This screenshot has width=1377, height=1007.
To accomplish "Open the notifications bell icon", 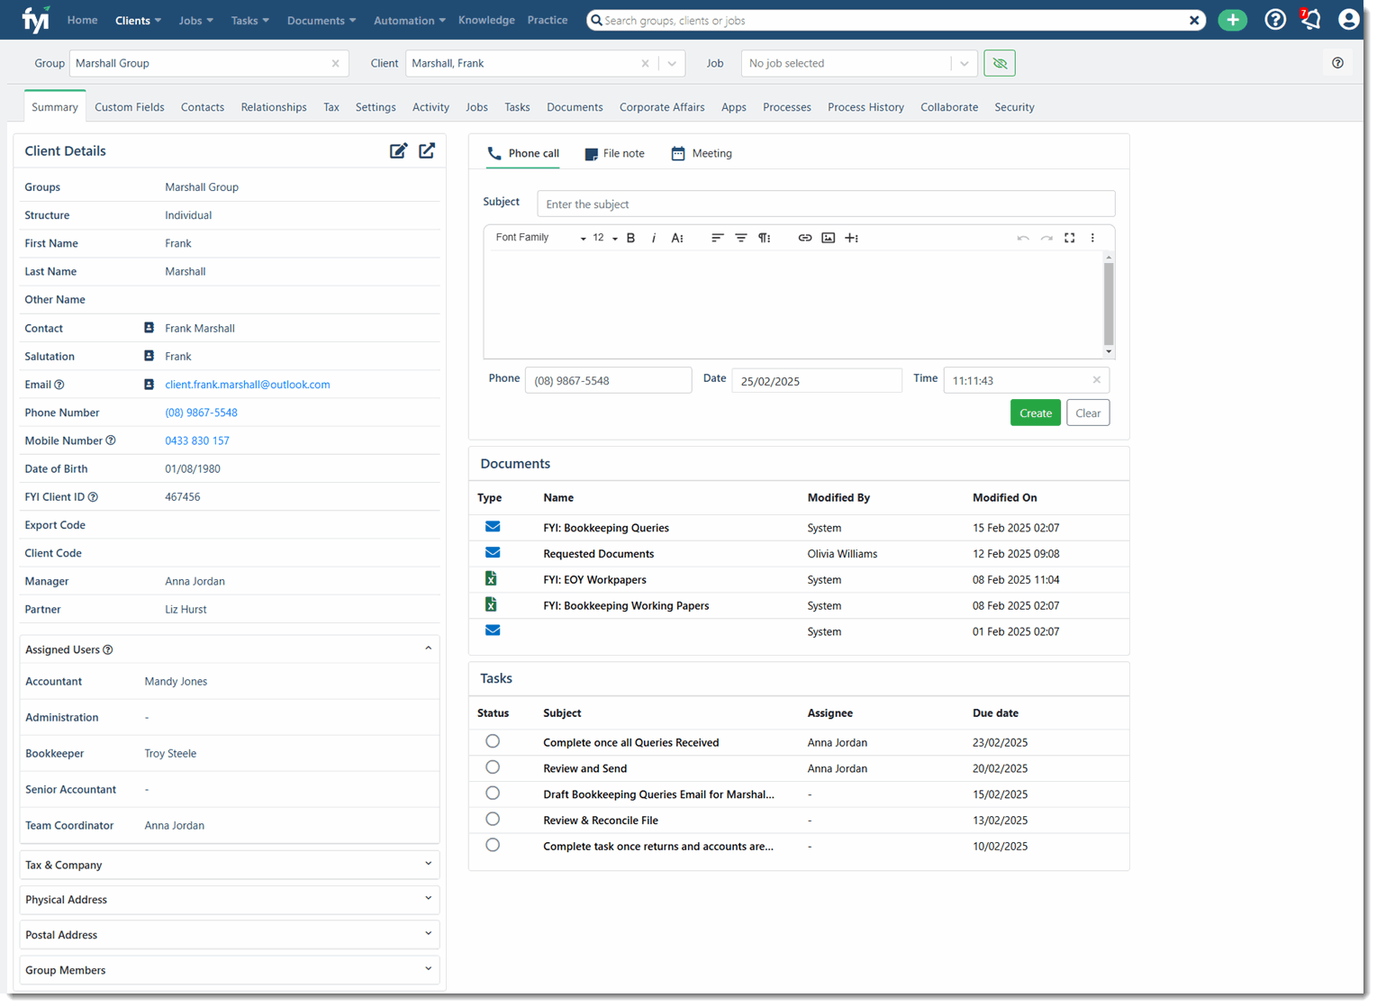I will 1310,20.
